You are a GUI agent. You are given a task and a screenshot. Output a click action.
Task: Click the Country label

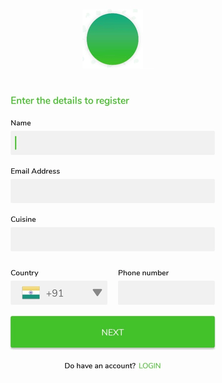[x=24, y=273]
